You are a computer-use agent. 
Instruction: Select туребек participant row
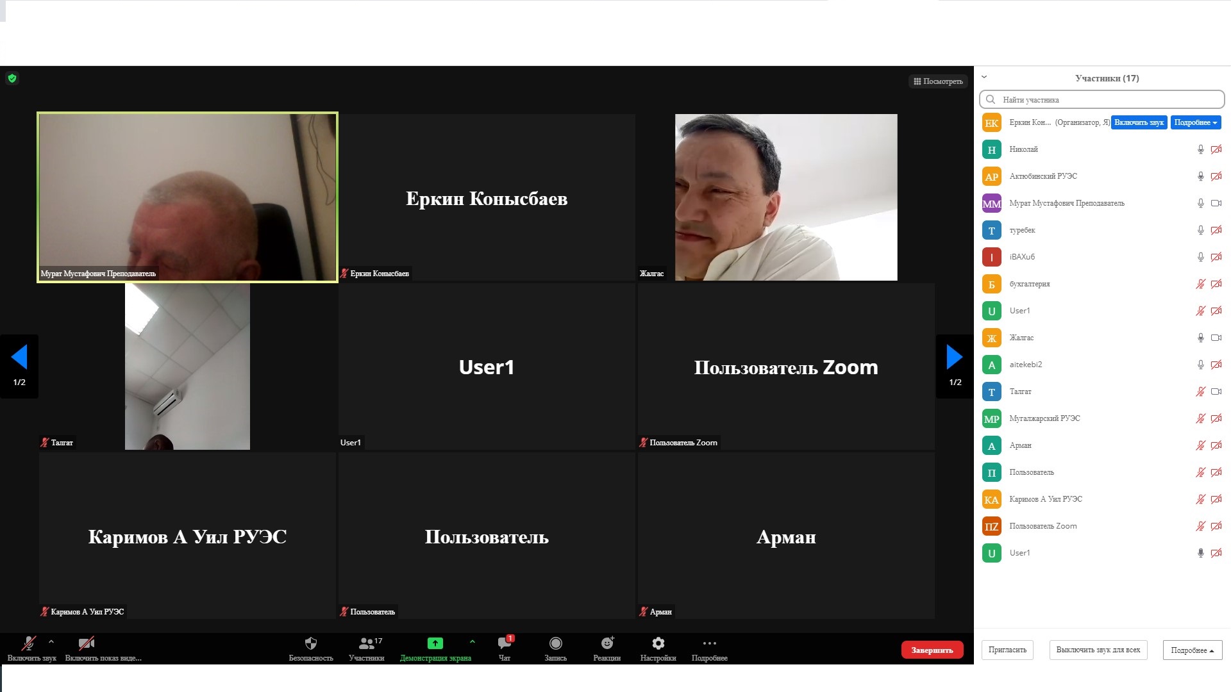coord(1102,230)
